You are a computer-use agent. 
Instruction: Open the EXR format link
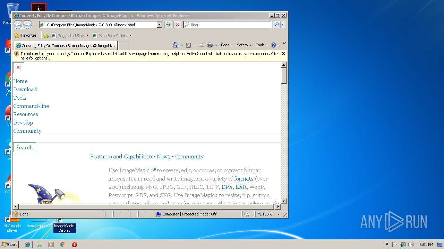(x=241, y=187)
